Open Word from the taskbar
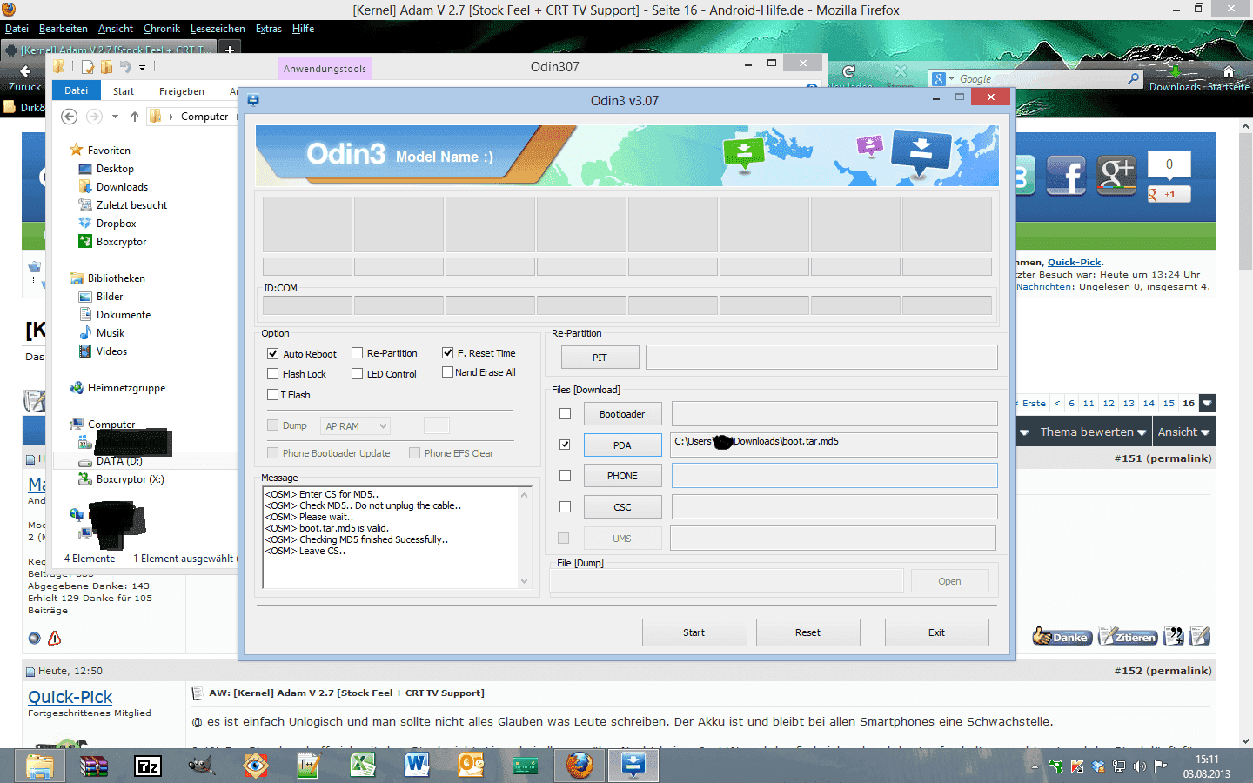 pos(417,766)
